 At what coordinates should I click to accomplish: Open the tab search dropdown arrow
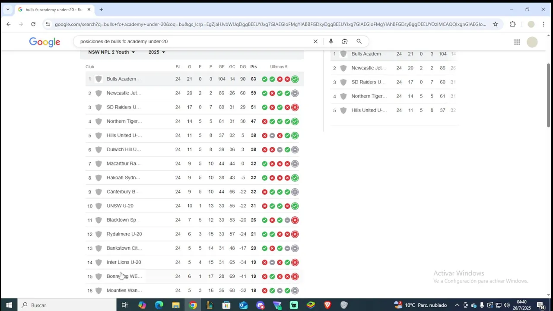tap(7, 10)
